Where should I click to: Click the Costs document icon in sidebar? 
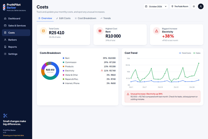(x=5, y=33)
